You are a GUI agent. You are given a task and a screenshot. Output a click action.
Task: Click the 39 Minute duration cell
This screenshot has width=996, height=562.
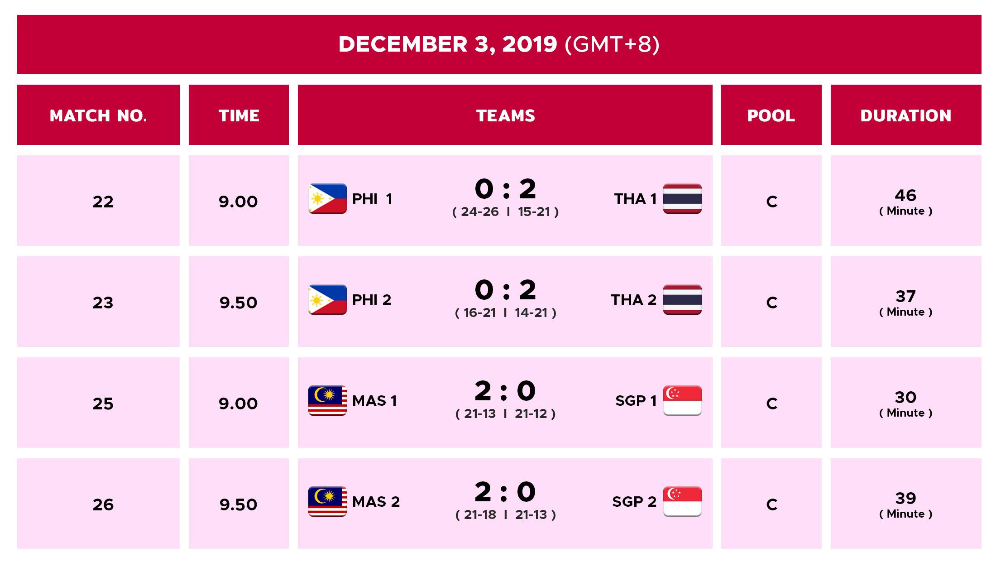tap(906, 504)
